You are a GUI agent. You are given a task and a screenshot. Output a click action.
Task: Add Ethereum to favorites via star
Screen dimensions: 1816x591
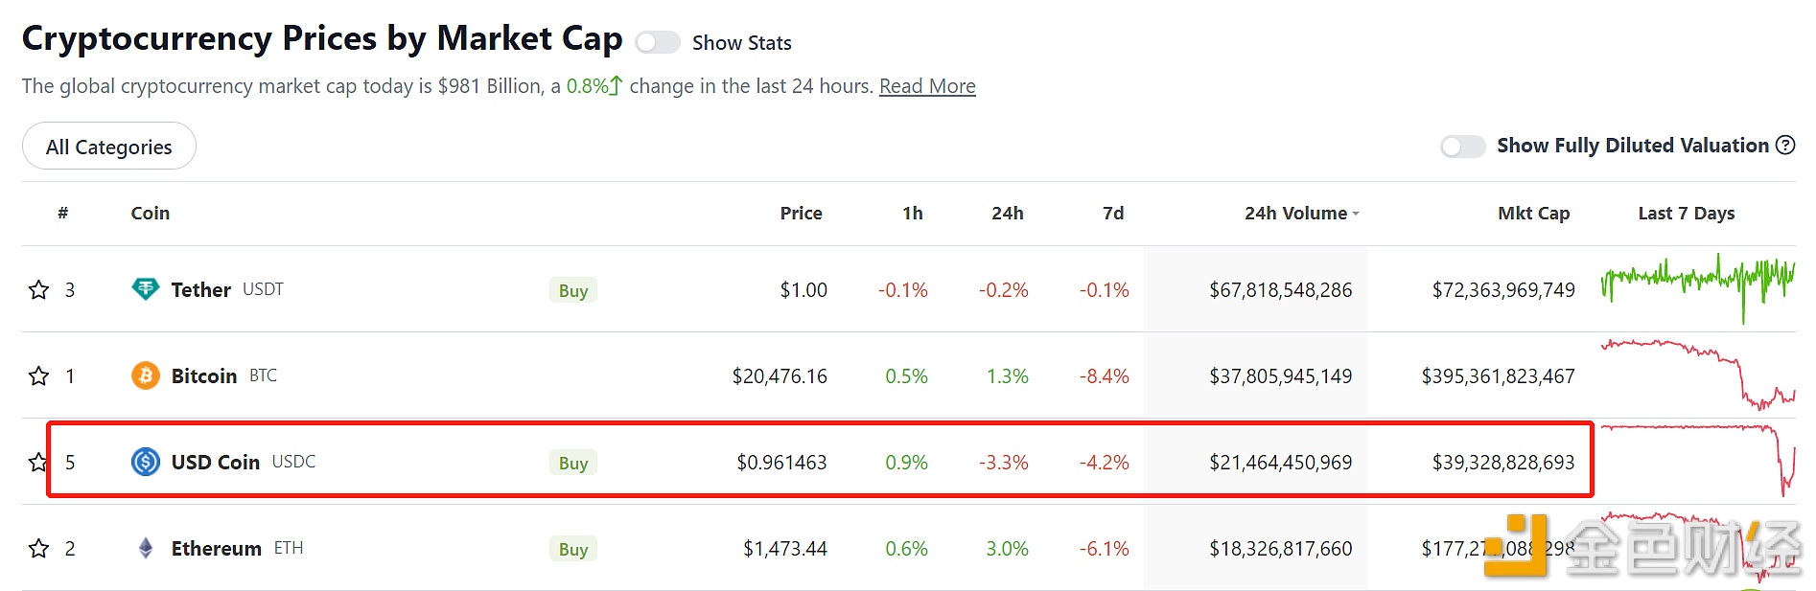(x=38, y=548)
